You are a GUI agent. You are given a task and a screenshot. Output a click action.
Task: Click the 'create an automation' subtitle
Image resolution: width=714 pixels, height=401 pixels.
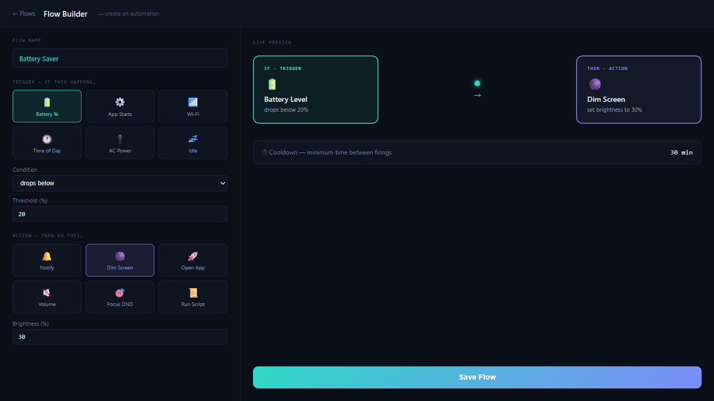click(x=129, y=14)
